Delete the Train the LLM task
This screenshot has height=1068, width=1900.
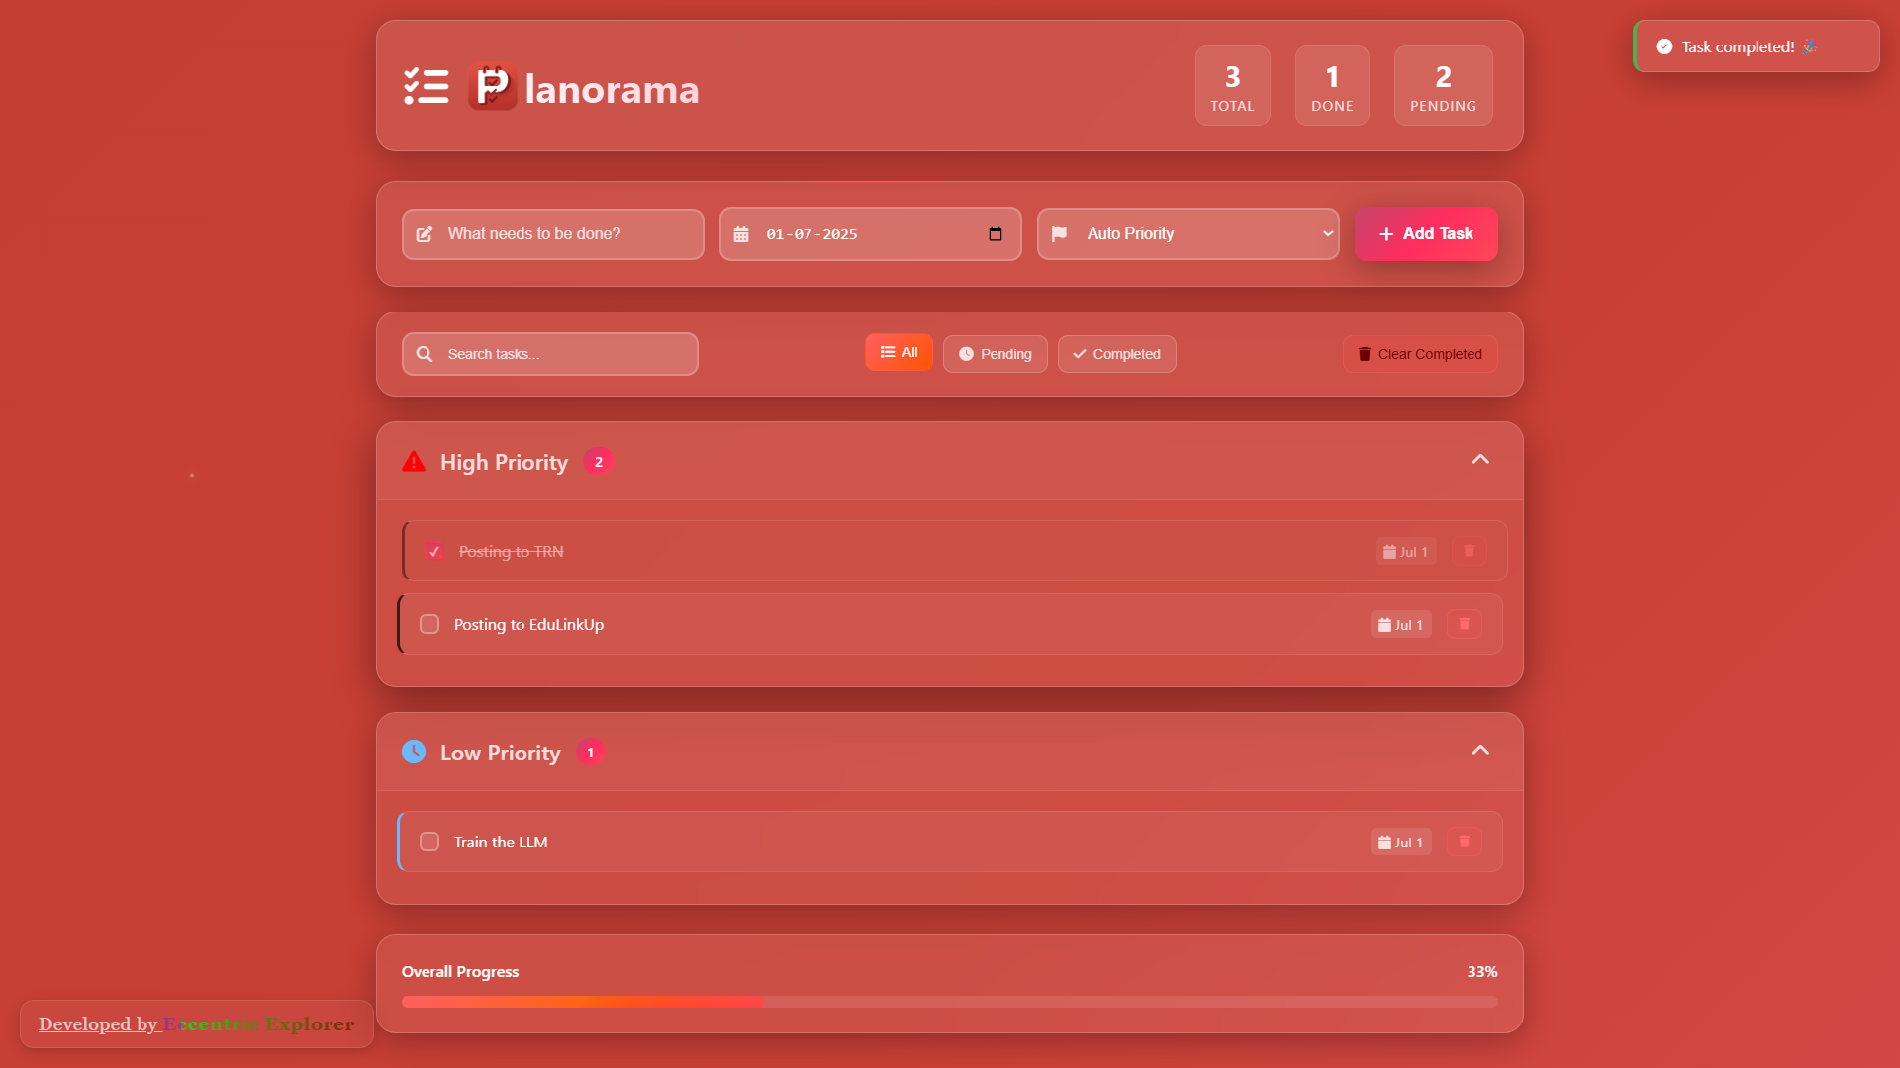pyautogui.click(x=1465, y=842)
